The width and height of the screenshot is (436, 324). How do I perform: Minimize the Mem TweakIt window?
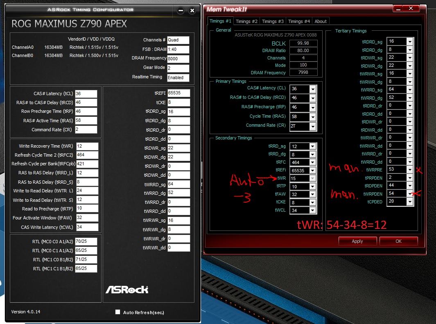pyautogui.click(x=398, y=9)
